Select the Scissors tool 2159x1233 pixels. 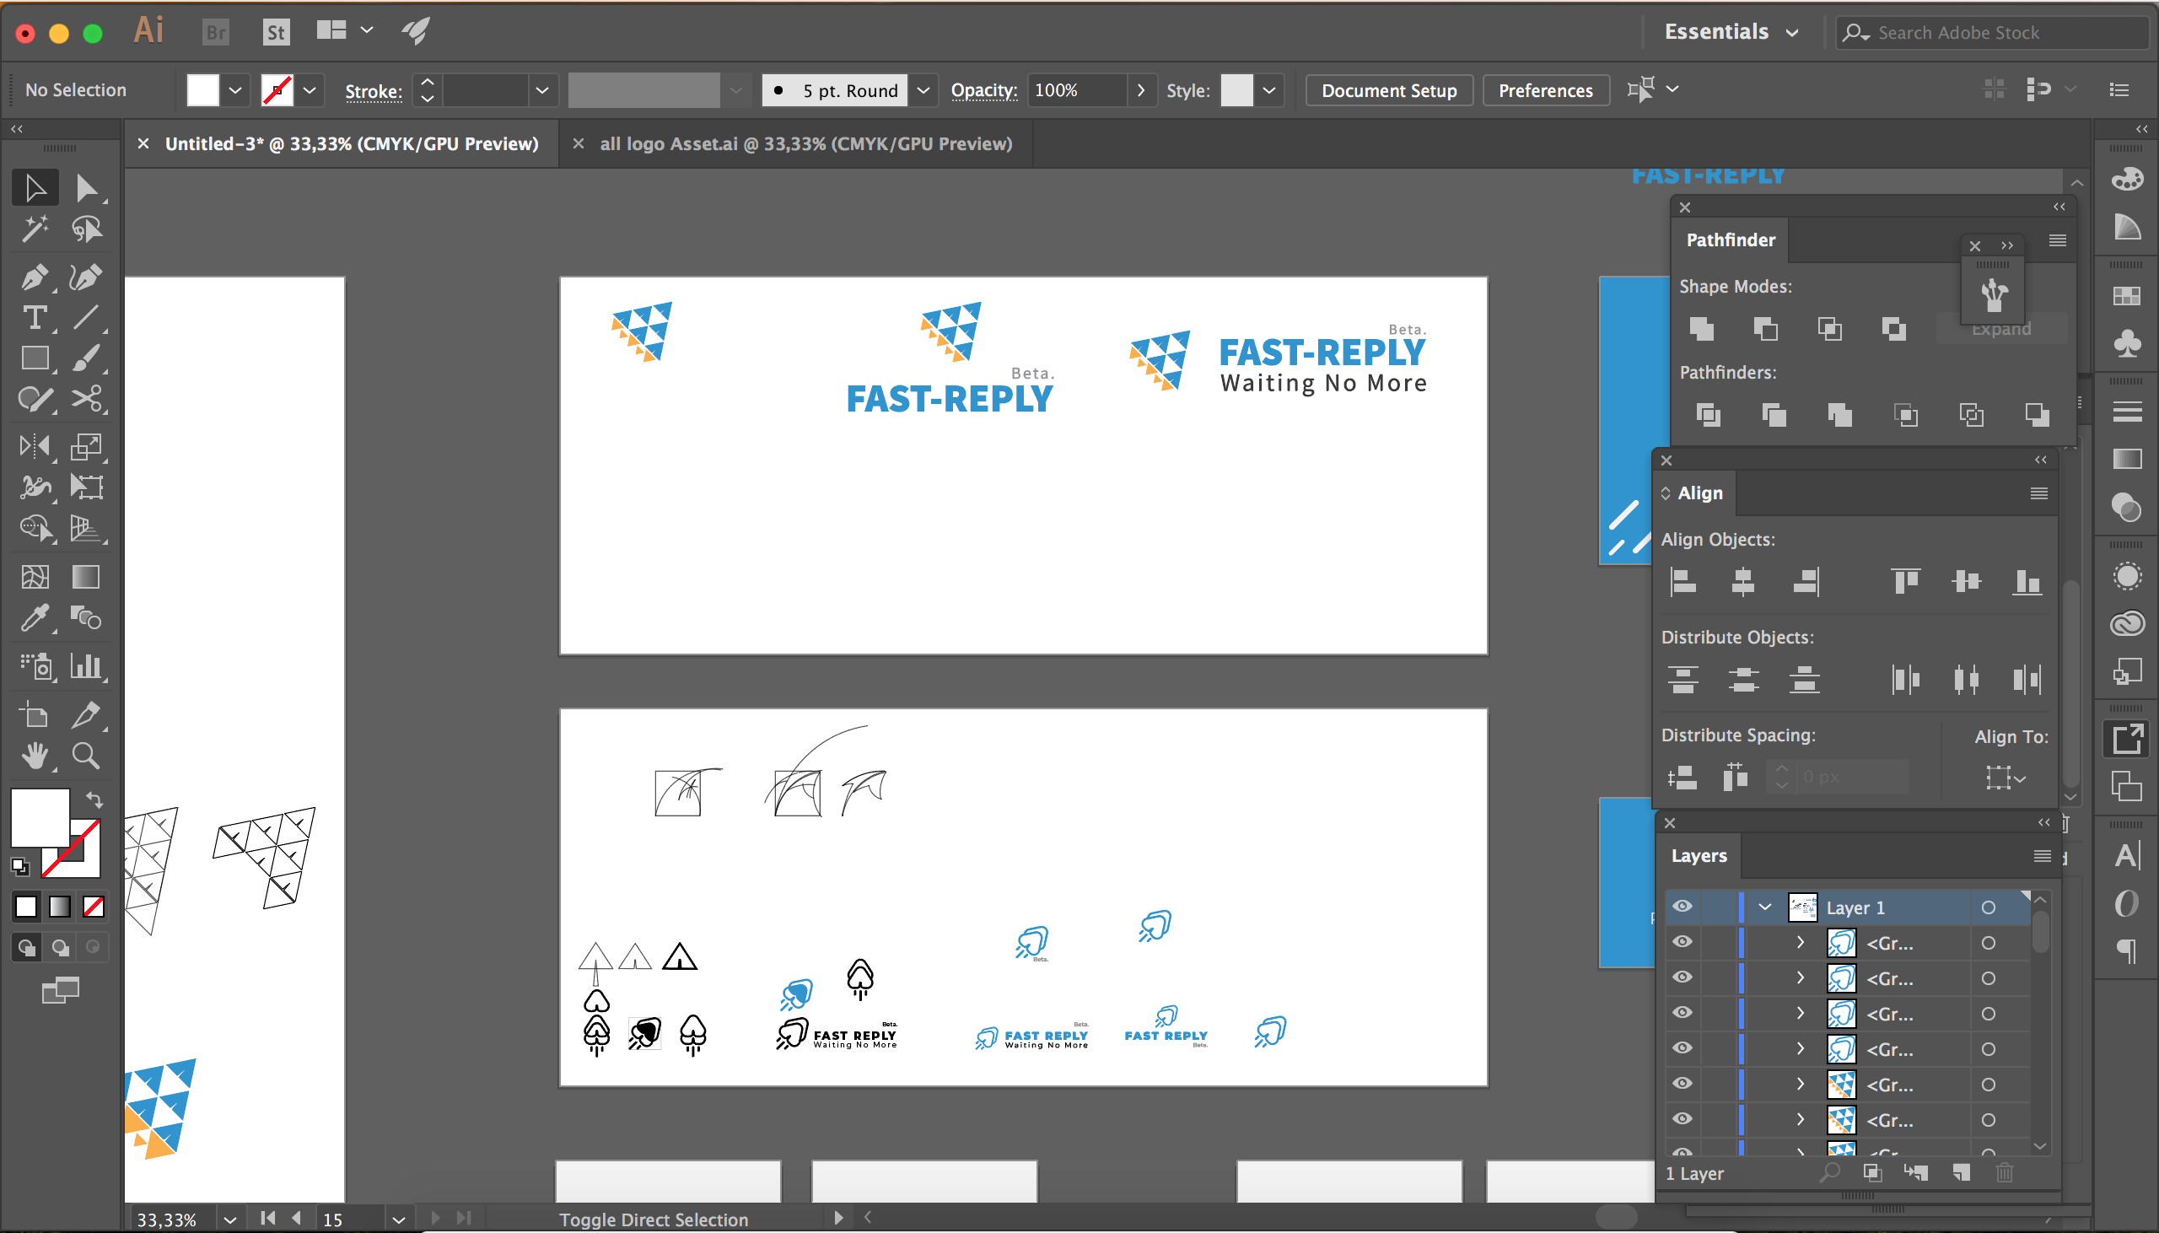tap(85, 399)
